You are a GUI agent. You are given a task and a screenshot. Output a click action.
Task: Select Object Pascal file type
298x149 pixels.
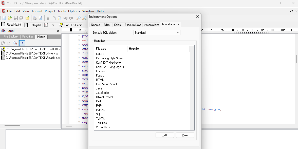click(104, 97)
